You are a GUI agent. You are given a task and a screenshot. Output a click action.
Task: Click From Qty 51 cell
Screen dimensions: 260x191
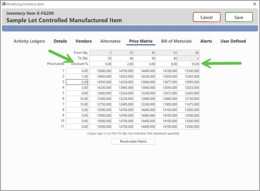pos(166,53)
